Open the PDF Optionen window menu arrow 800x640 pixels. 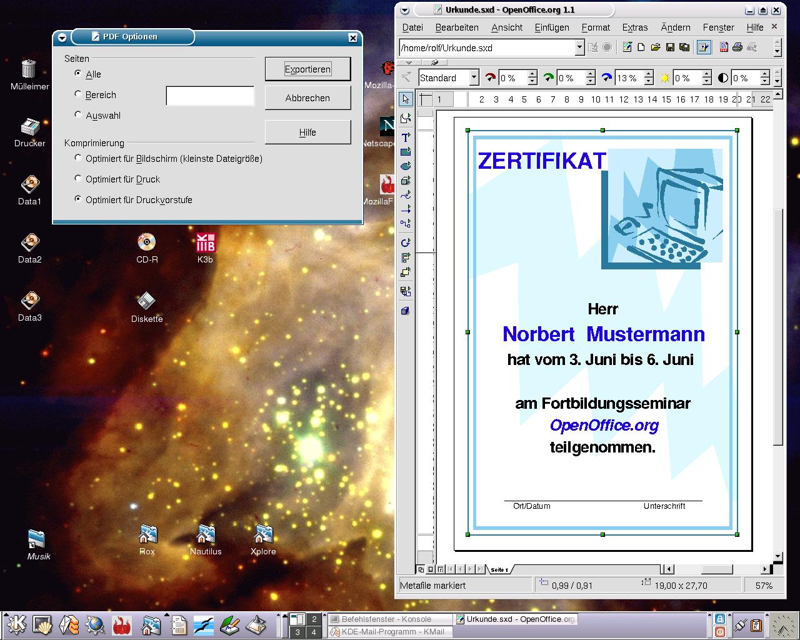pyautogui.click(x=61, y=37)
